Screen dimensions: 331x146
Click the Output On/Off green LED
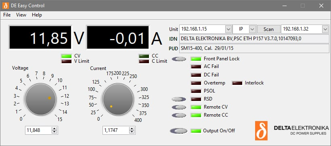196,131
